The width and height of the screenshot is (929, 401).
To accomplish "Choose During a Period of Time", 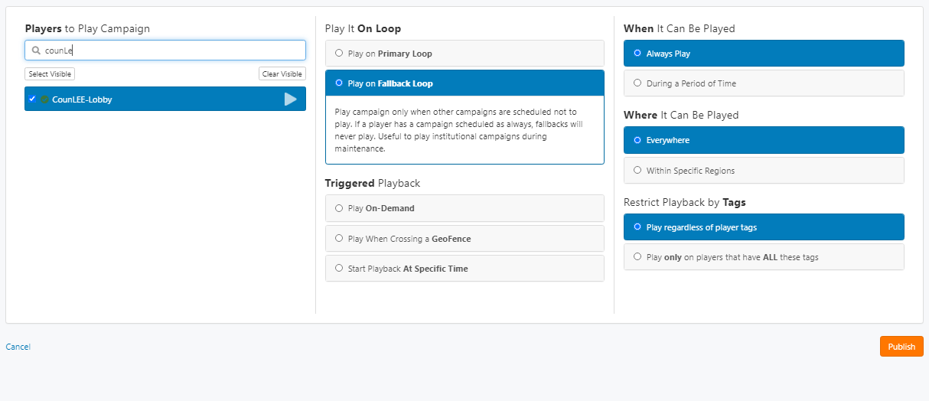I will coord(764,83).
